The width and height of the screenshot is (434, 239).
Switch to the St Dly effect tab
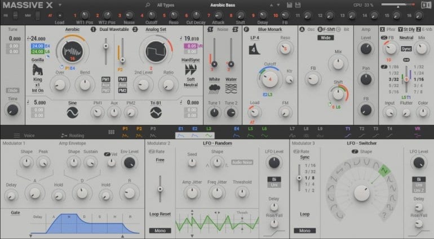[x=406, y=29]
